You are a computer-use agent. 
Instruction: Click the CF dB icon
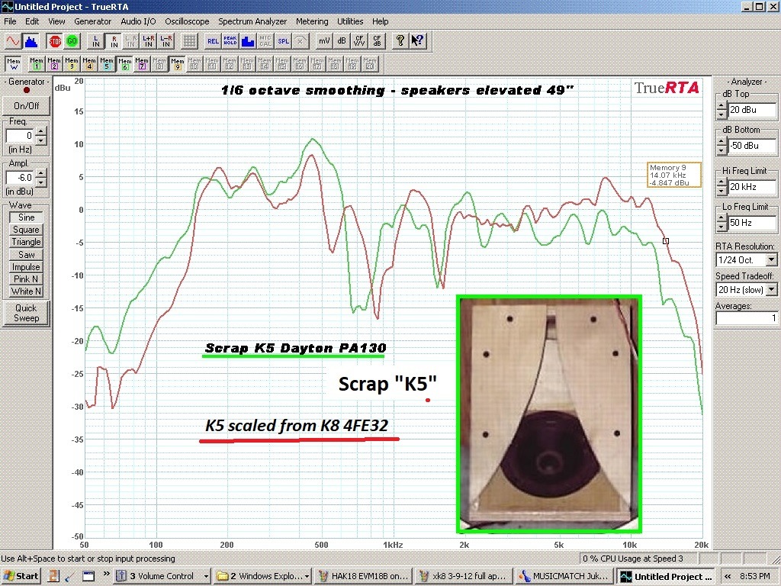click(x=377, y=41)
